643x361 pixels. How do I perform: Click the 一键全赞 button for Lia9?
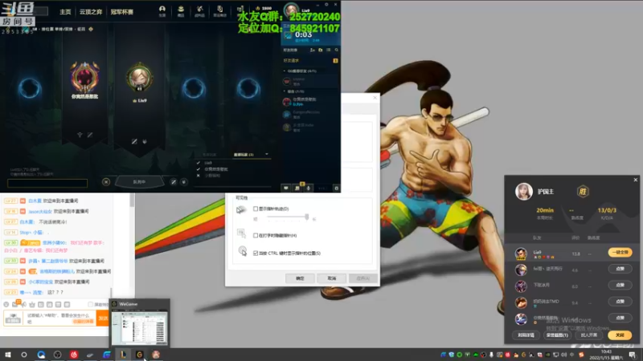coord(620,253)
